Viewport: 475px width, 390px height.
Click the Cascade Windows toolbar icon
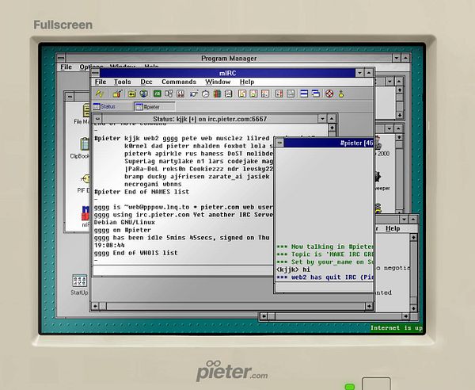pos(316,94)
